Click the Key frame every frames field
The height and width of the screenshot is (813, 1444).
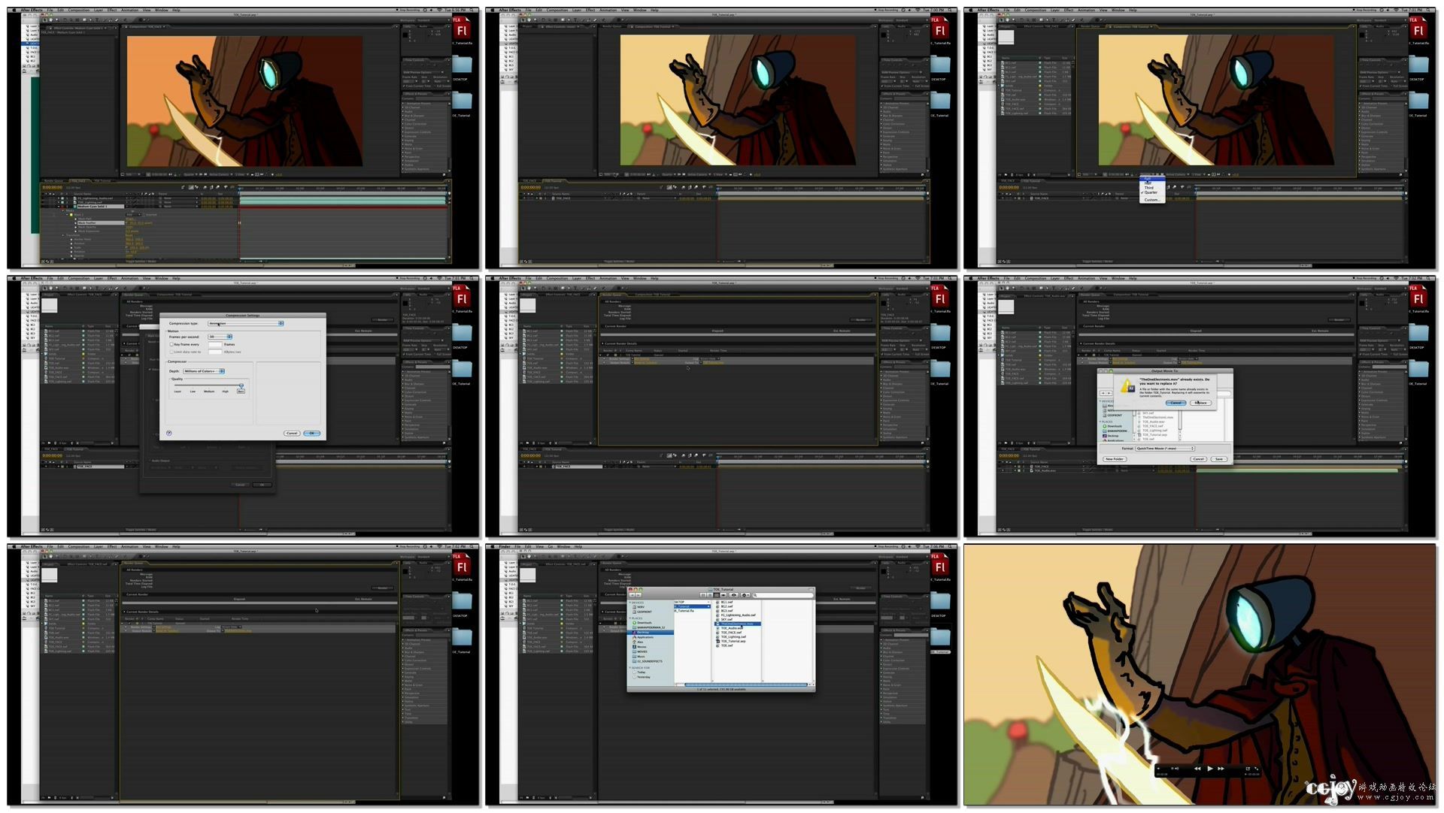[215, 345]
